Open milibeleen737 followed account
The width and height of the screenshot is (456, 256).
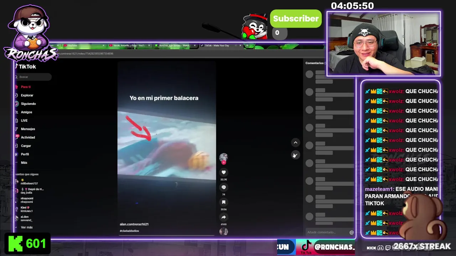point(29,182)
